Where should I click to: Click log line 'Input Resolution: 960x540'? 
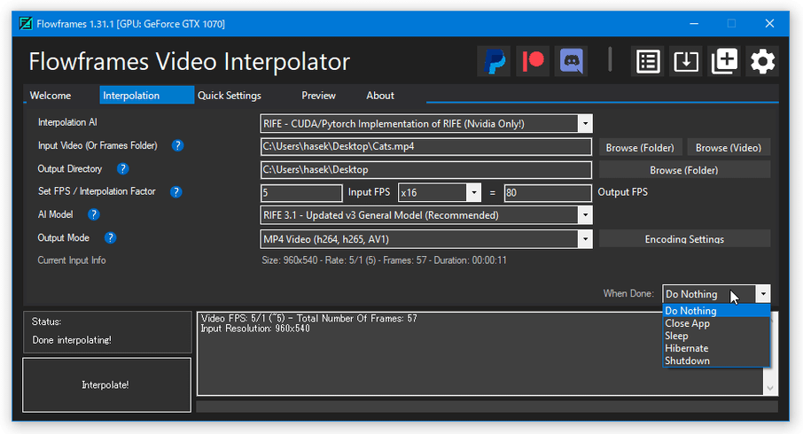point(255,329)
